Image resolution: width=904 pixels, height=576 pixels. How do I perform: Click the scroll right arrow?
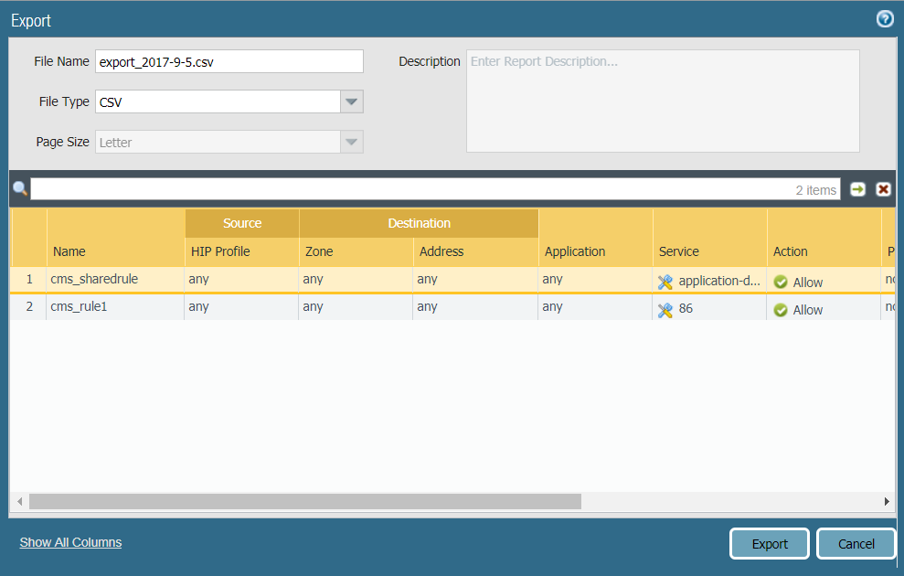tap(887, 502)
